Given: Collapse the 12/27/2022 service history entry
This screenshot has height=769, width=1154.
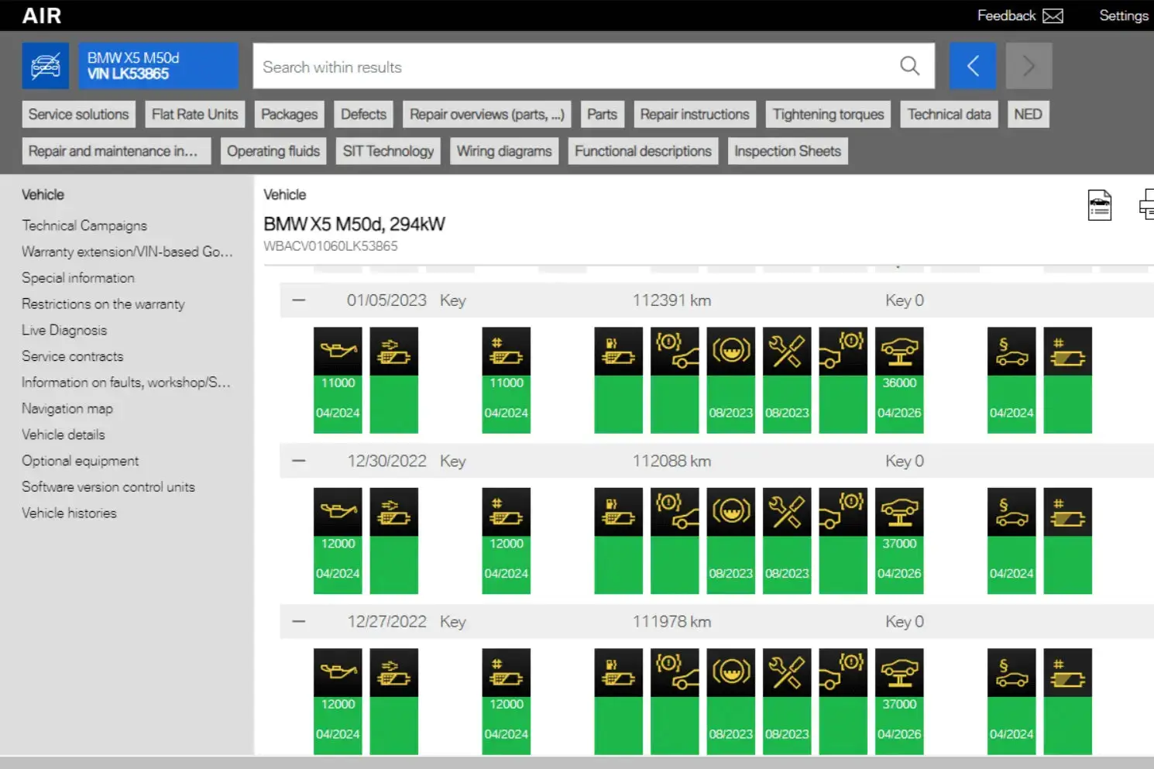Looking at the screenshot, I should [x=299, y=620].
